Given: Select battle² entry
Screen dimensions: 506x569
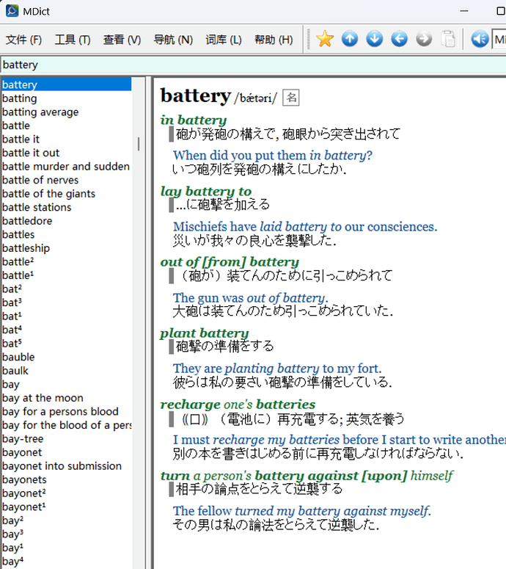Looking at the screenshot, I should point(18,261).
